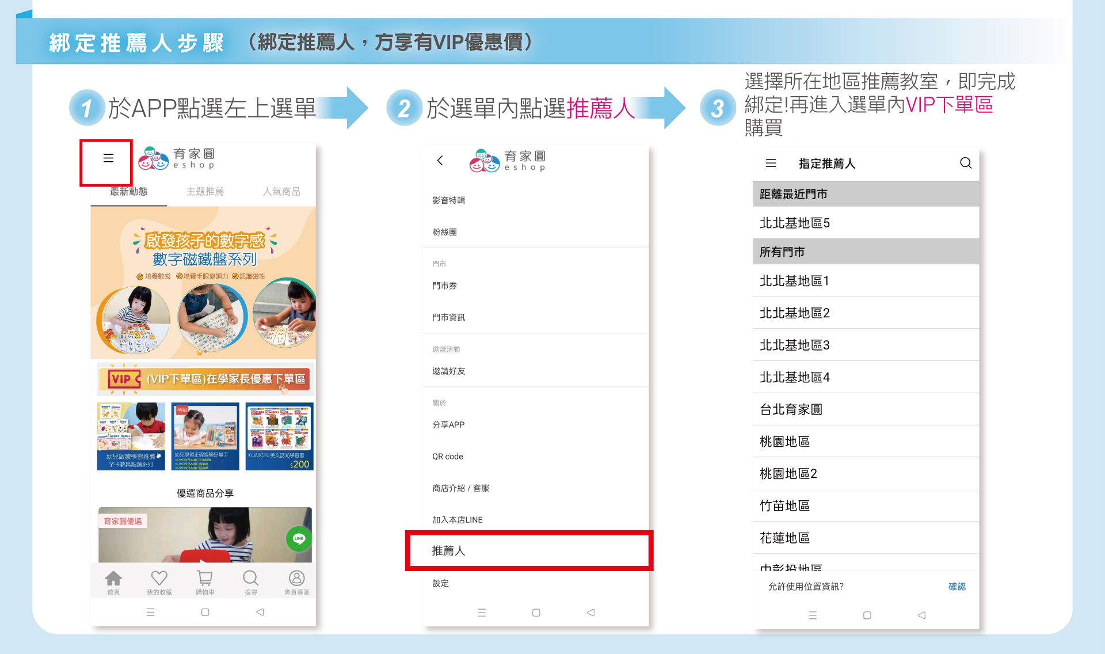Tap Android recents icon in menu screen
1105x654 pixels.
tap(482, 613)
